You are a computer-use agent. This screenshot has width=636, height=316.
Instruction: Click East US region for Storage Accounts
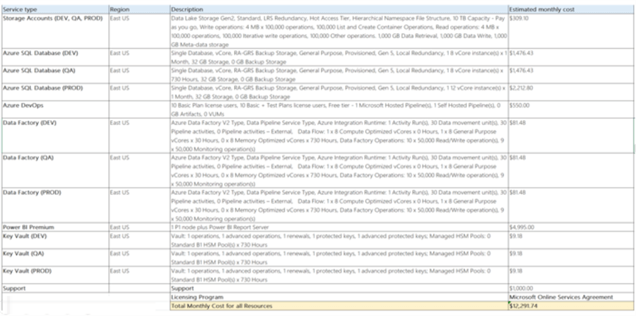click(x=139, y=32)
